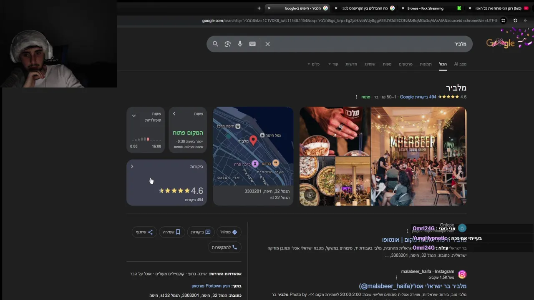The height and width of the screenshot is (300, 534).
Task: Open the '494 ביקורות Google' reviews link
Action: tap(418, 97)
